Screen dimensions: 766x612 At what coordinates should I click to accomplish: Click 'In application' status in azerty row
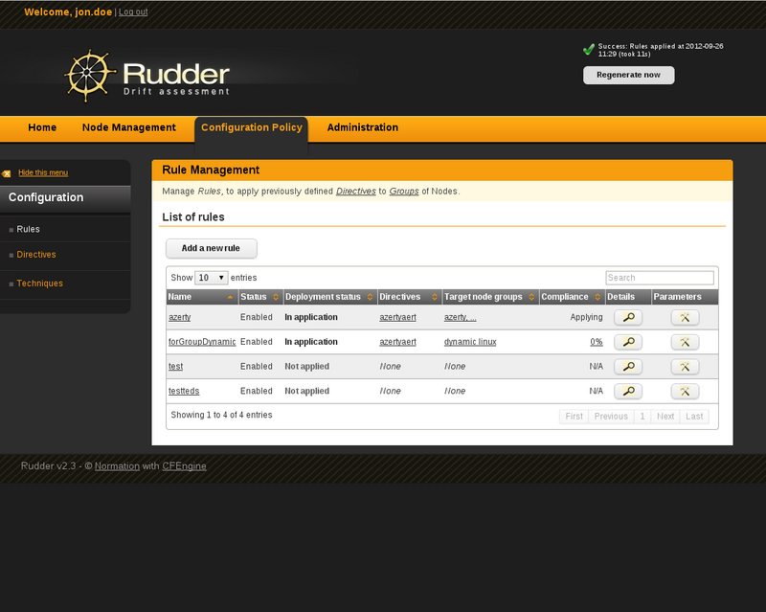coord(311,317)
